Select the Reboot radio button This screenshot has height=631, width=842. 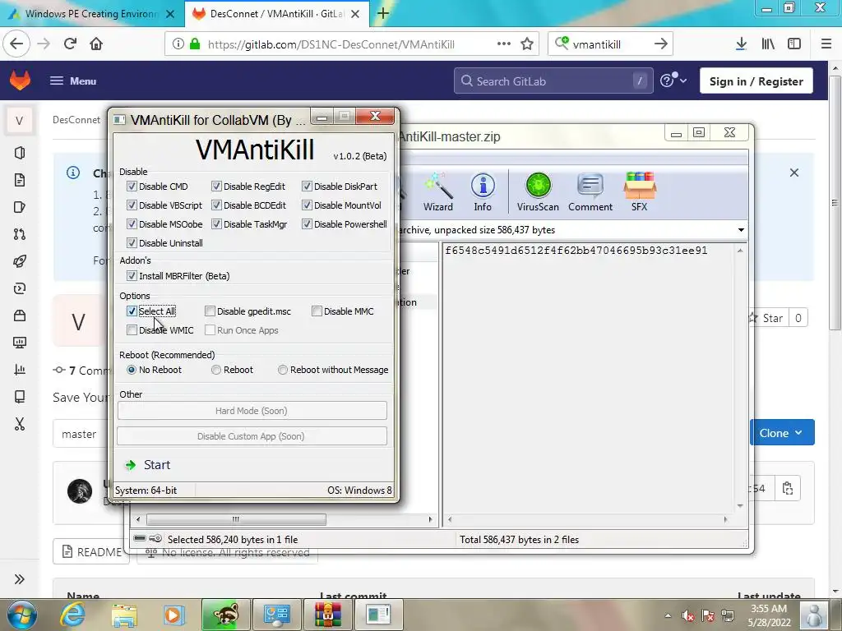point(216,370)
